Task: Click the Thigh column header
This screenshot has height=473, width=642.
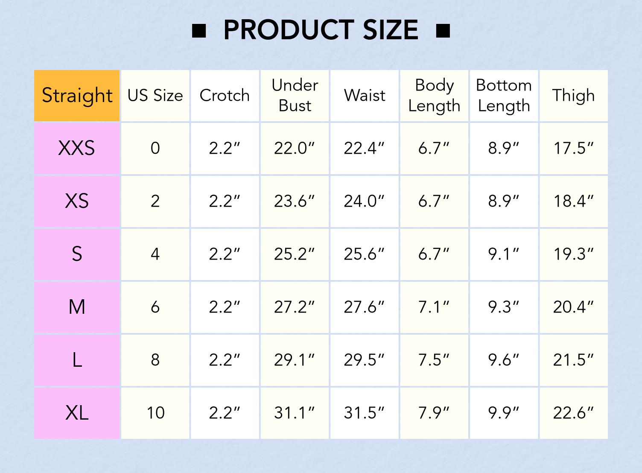Action: (x=573, y=96)
